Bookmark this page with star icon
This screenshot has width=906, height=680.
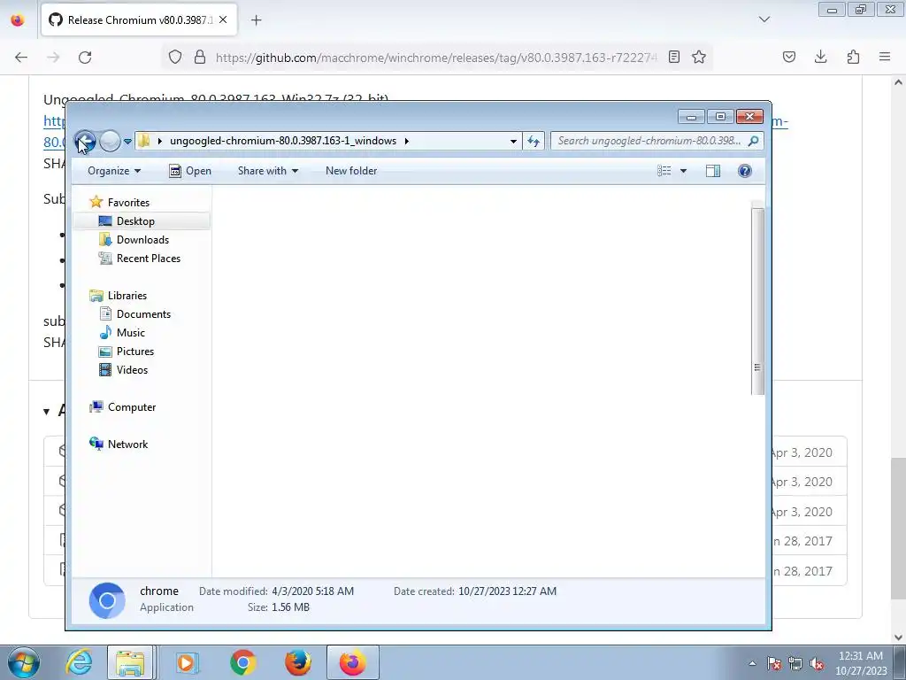coord(699,57)
